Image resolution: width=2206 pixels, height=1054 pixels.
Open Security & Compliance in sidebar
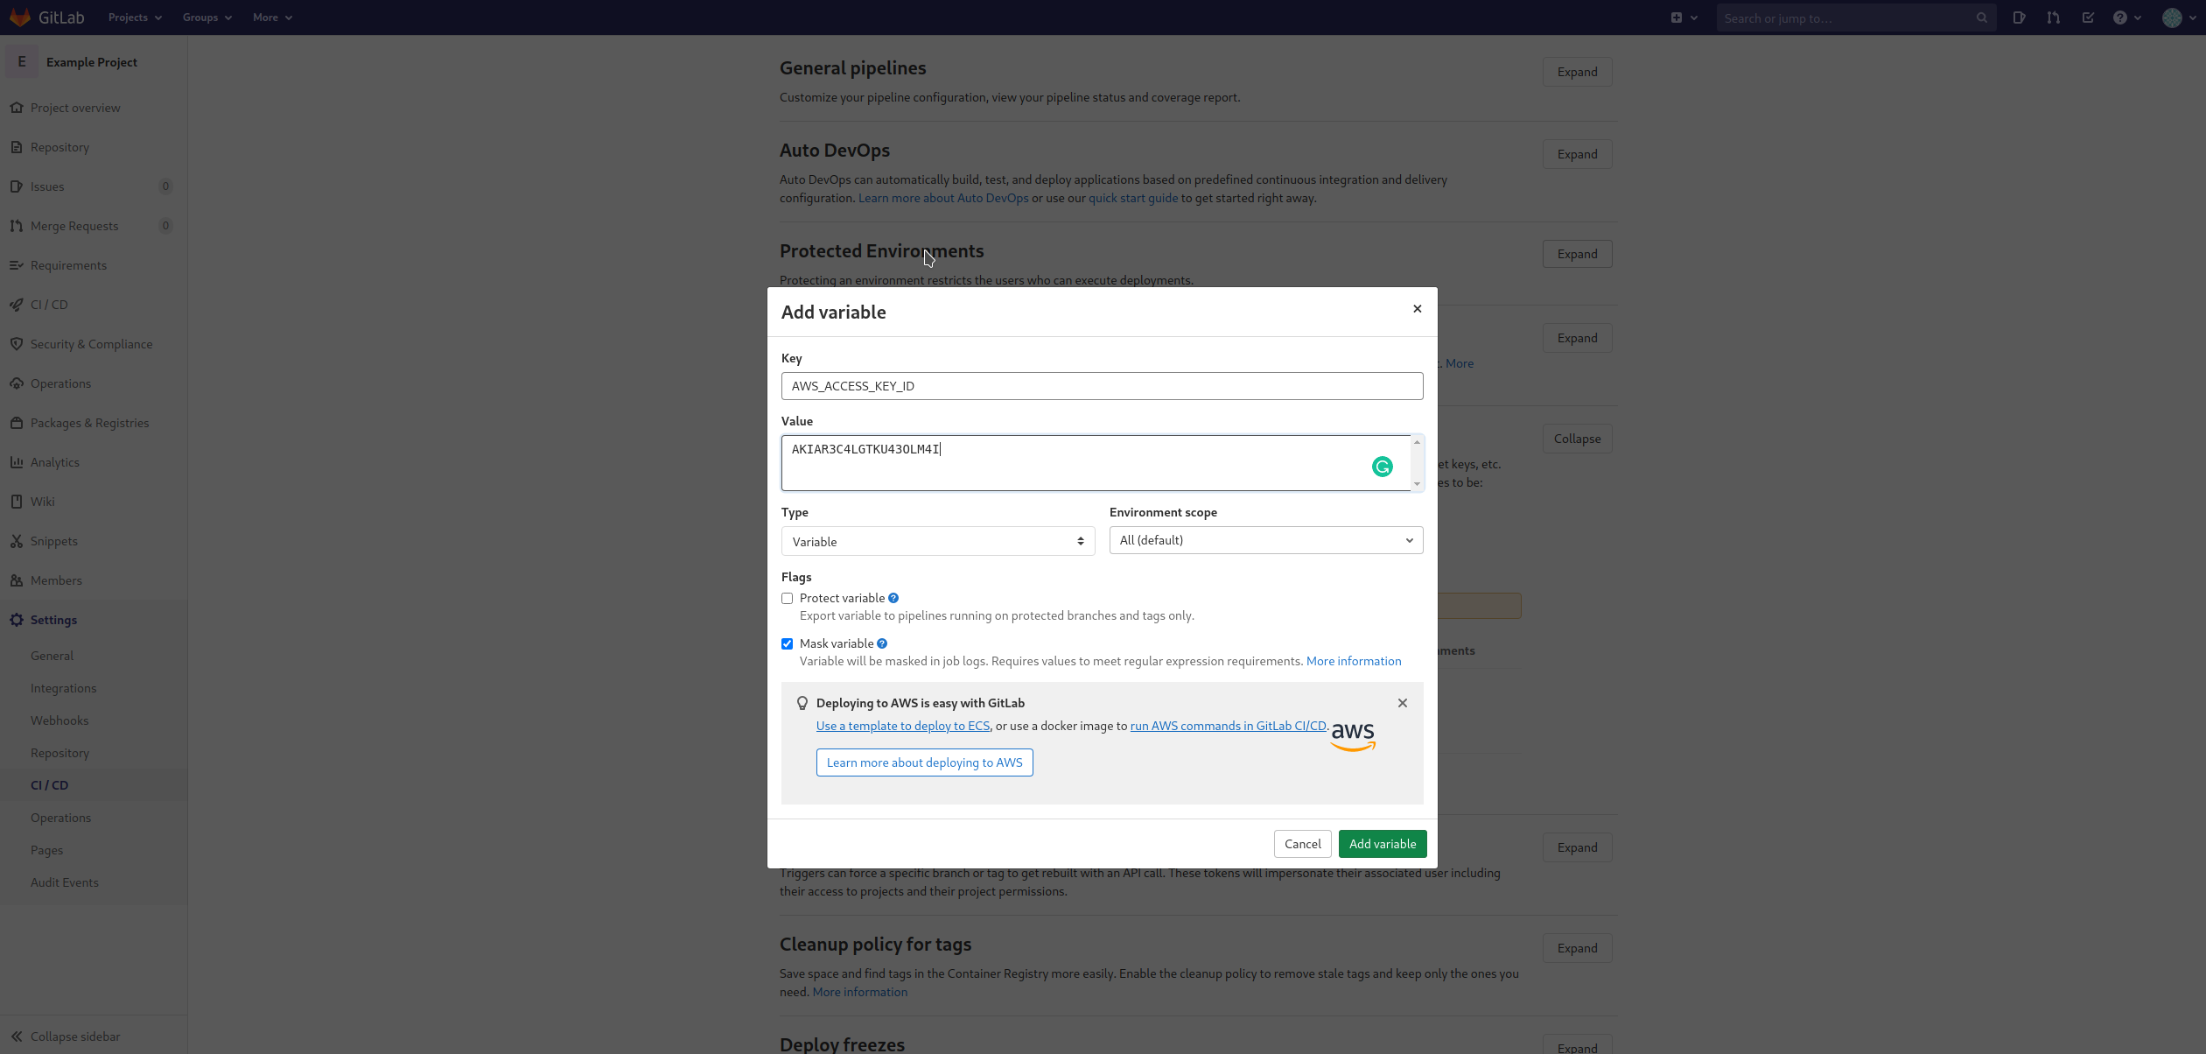click(91, 344)
